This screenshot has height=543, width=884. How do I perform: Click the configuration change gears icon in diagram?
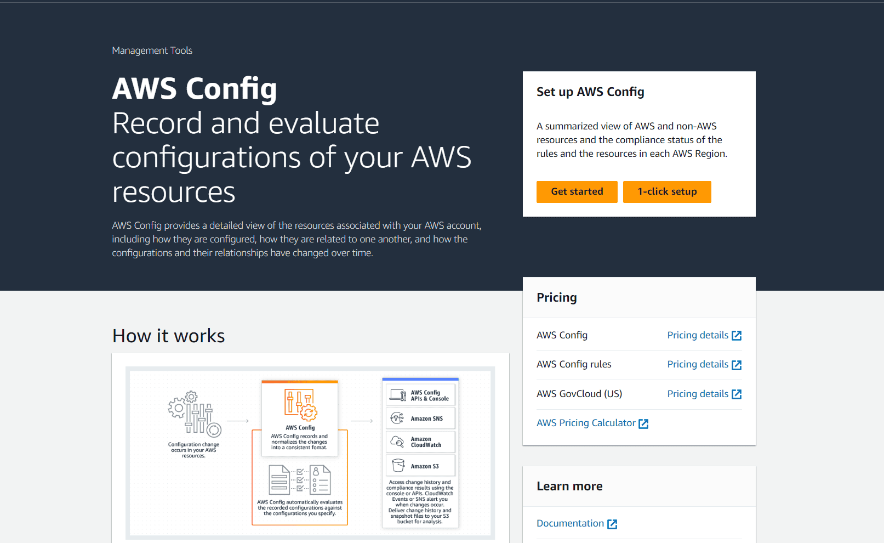[194, 414]
